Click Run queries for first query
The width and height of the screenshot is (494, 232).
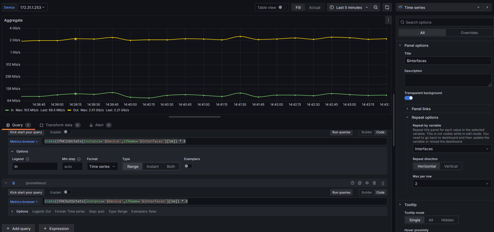coord(341,132)
